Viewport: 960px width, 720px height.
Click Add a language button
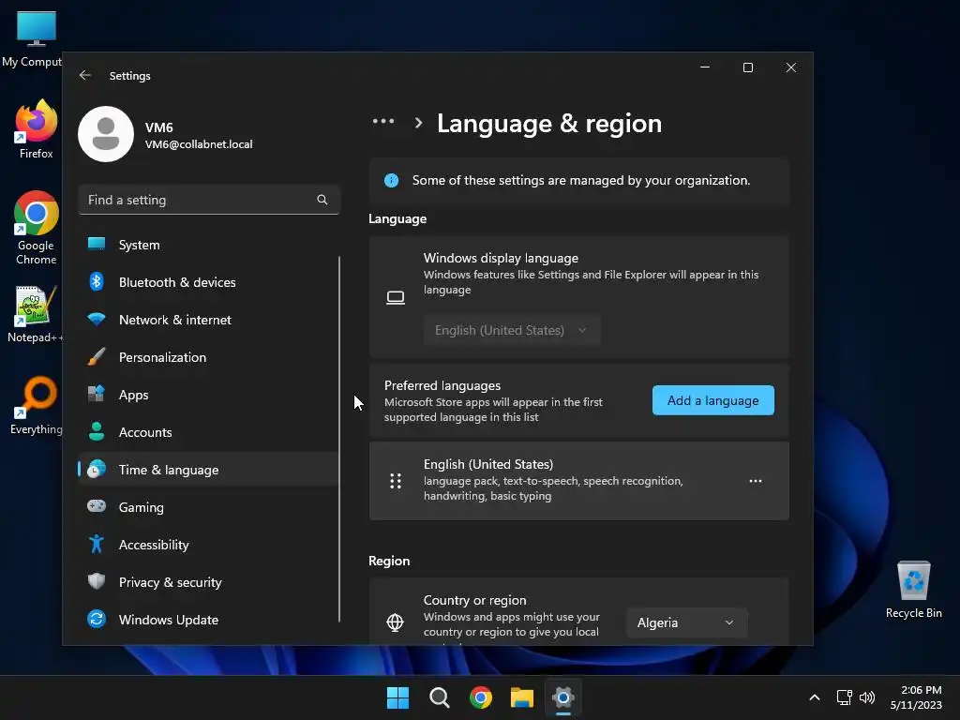pos(713,400)
